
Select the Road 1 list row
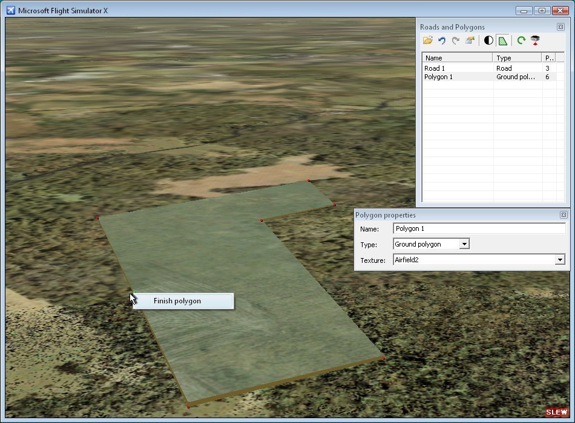[x=435, y=68]
